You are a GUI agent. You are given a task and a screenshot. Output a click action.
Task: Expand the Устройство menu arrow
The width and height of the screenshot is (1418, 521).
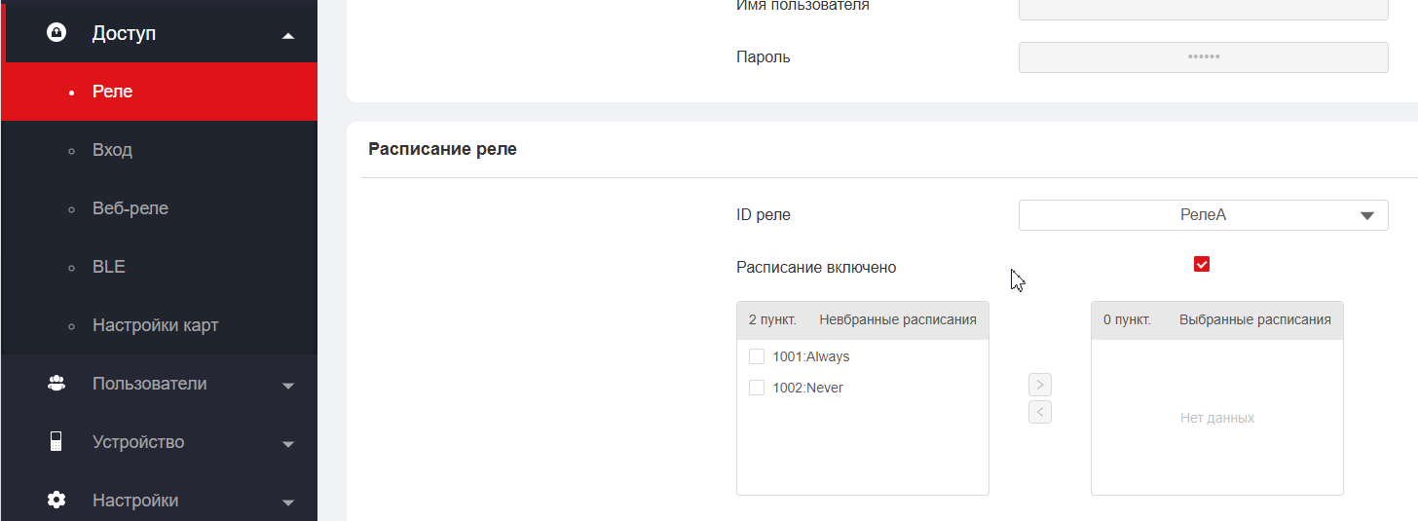(287, 444)
